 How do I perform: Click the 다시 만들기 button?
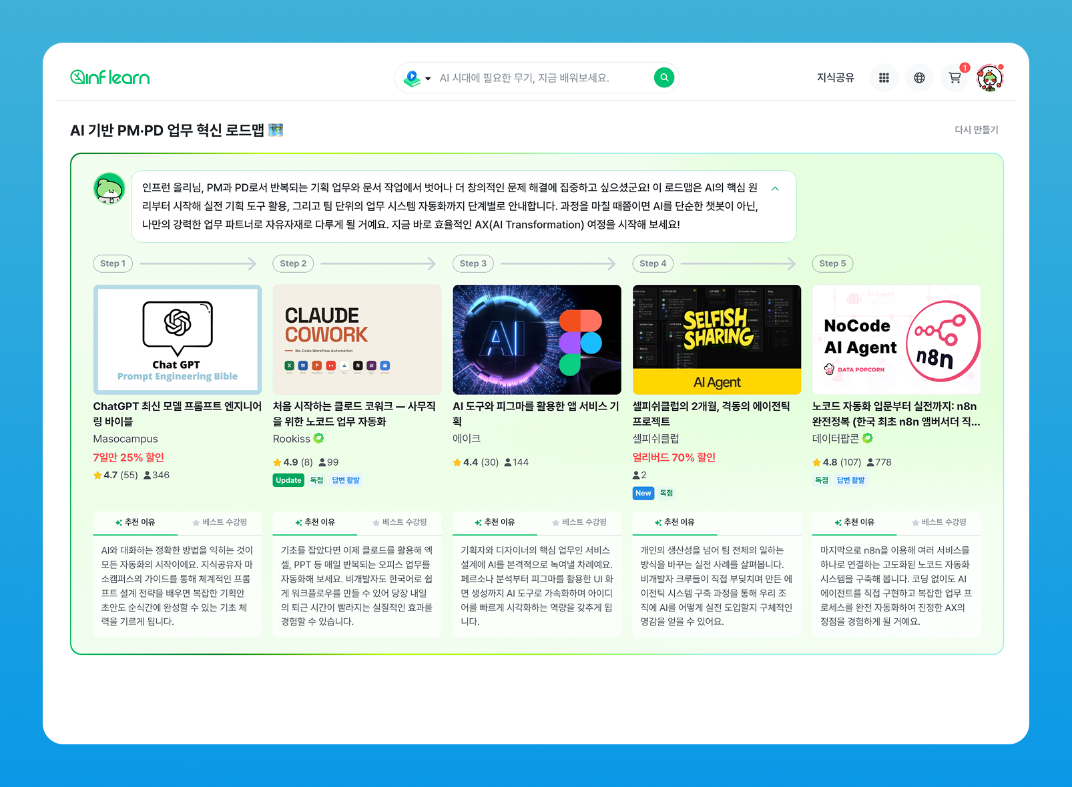(x=976, y=130)
